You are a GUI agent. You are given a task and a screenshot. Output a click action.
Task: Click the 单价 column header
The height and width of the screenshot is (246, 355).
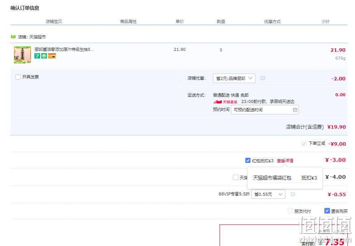pos(180,22)
